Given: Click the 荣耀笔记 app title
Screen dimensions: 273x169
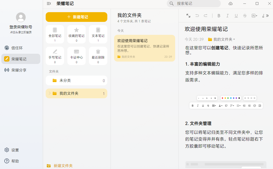Looking at the screenshot, I should [x=65, y=4].
